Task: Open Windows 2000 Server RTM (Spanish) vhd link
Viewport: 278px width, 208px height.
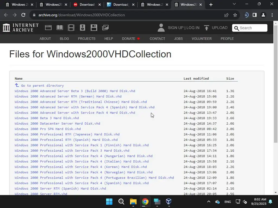Action: point(60,188)
